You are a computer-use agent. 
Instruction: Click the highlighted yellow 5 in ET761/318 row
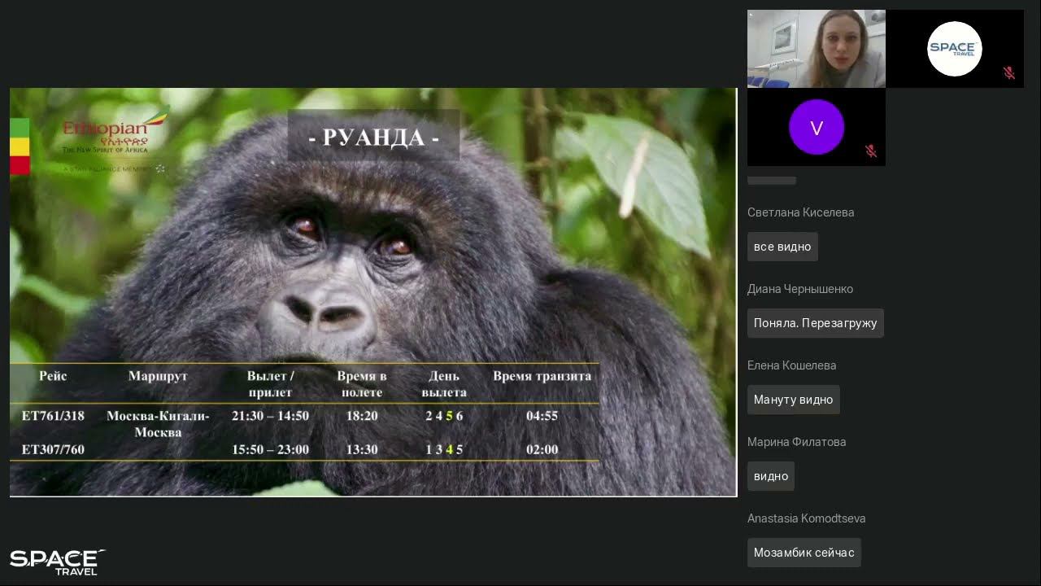tap(449, 416)
